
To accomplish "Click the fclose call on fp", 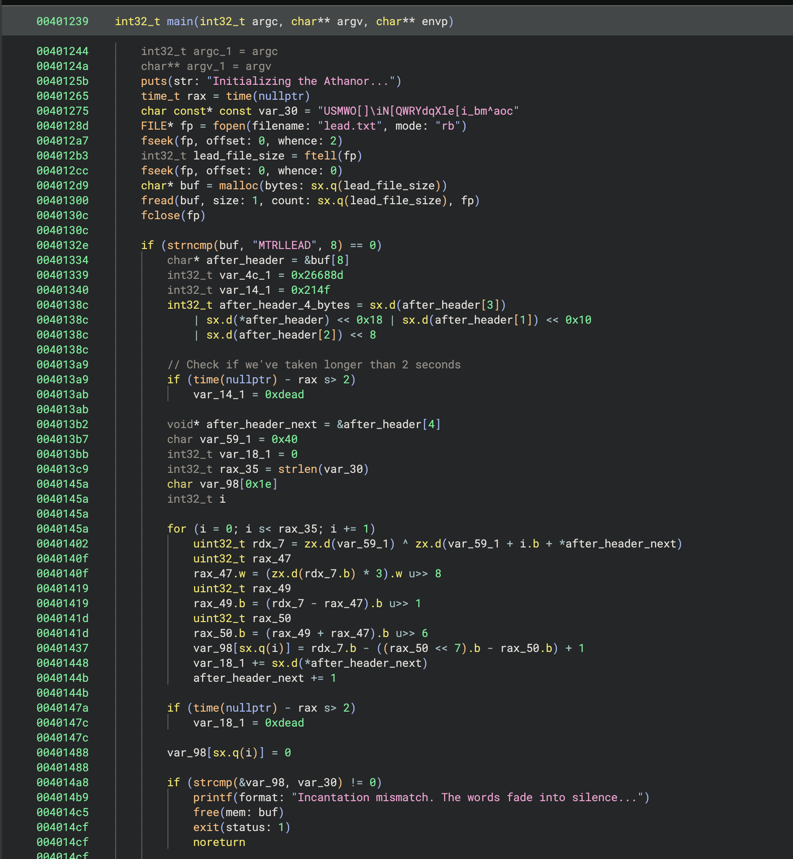I will tap(161, 215).
